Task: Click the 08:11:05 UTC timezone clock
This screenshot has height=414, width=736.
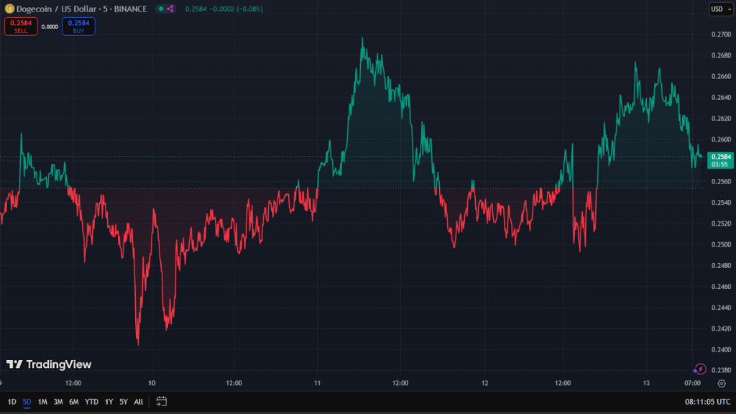Action: coord(707,402)
